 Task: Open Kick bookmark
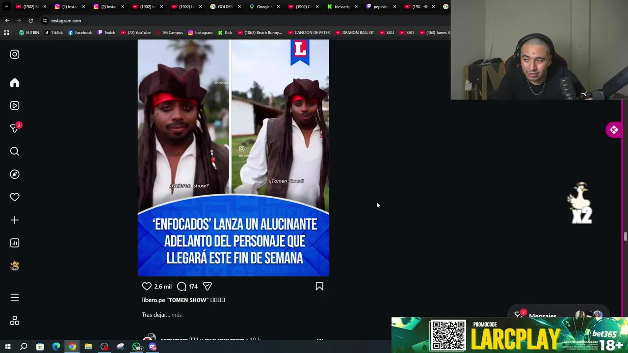225,33
